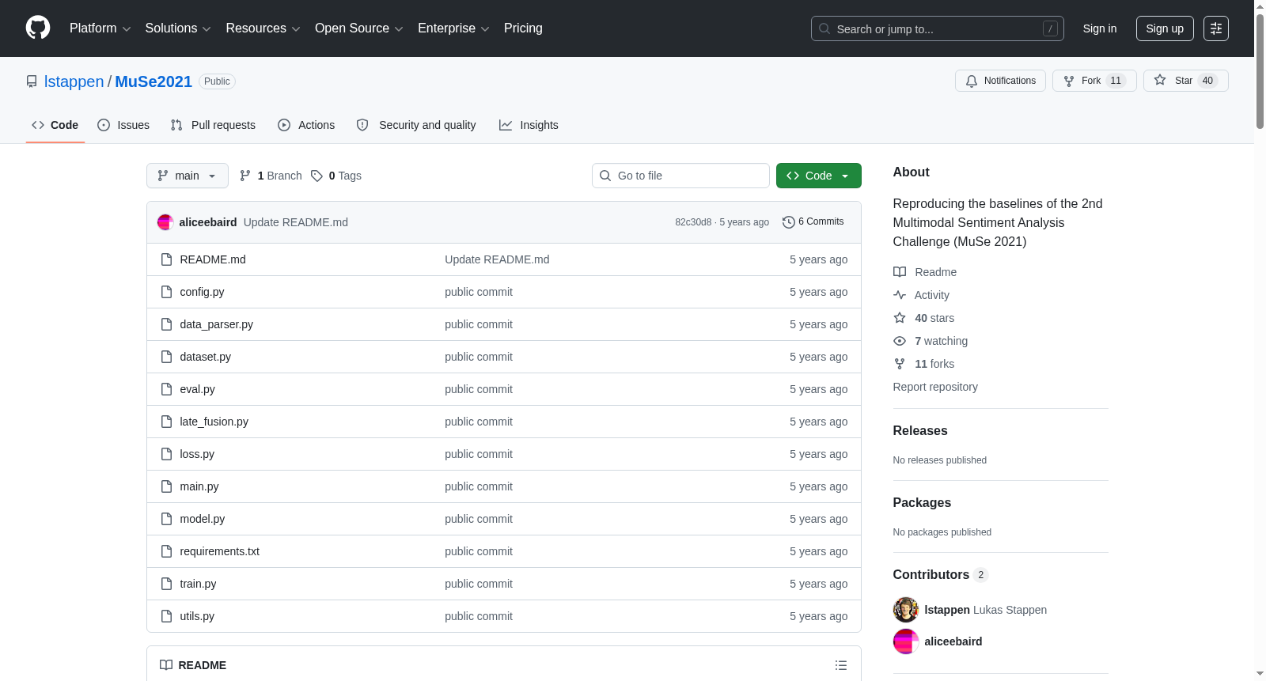Click the loss.py file icon
1266x681 pixels.
[166, 454]
